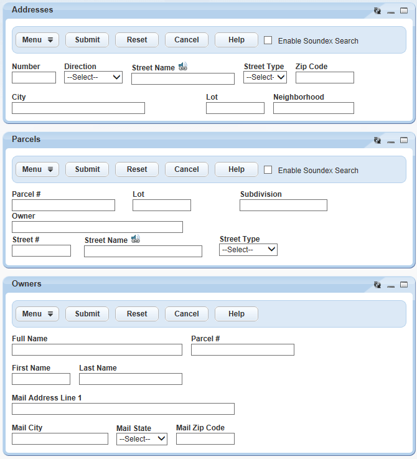Open the Direction dropdown in Addresses
Viewport: 417px width, 459px height.
pos(93,77)
